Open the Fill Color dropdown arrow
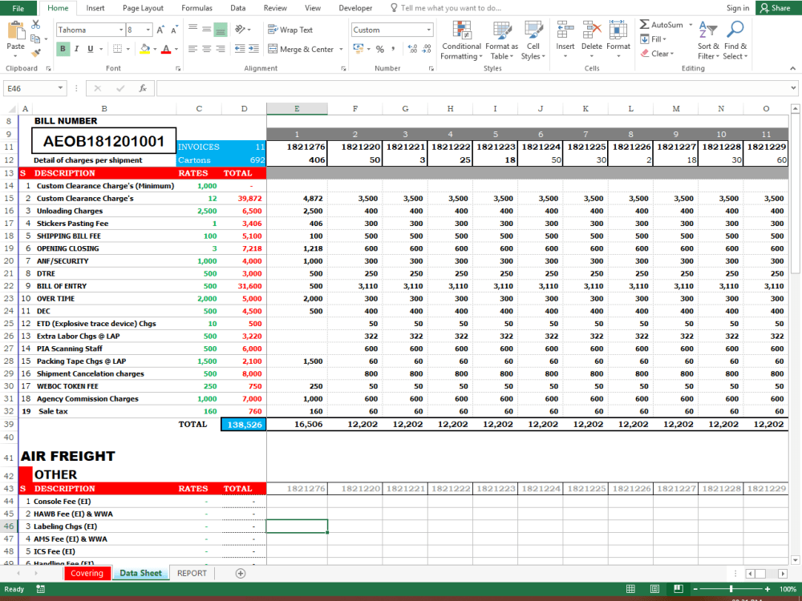 pyautogui.click(x=156, y=49)
